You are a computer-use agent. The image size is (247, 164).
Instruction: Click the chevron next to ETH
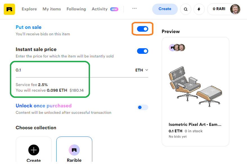[x=147, y=70]
